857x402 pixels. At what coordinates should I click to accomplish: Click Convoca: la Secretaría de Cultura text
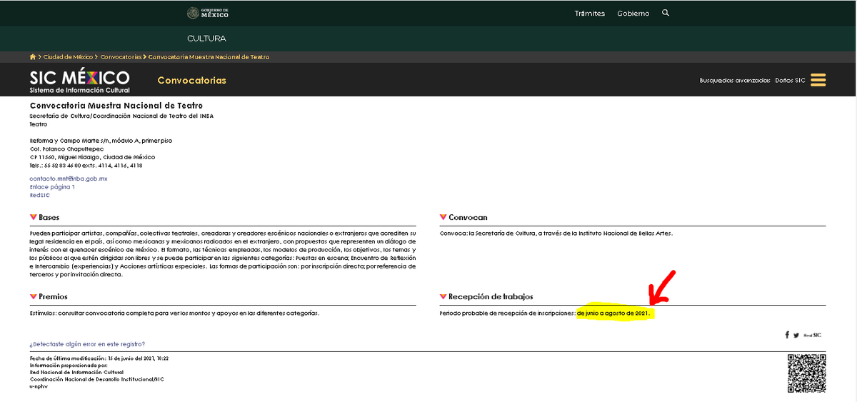pos(556,233)
